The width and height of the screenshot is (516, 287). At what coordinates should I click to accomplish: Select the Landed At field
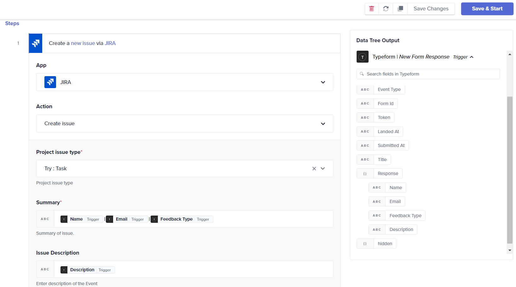[380, 132]
